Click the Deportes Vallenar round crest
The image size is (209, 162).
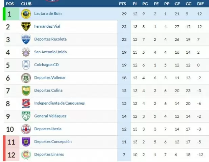pyautogui.click(x=26, y=78)
